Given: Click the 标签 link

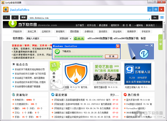Looking at the screenshot, I should 143,38.
